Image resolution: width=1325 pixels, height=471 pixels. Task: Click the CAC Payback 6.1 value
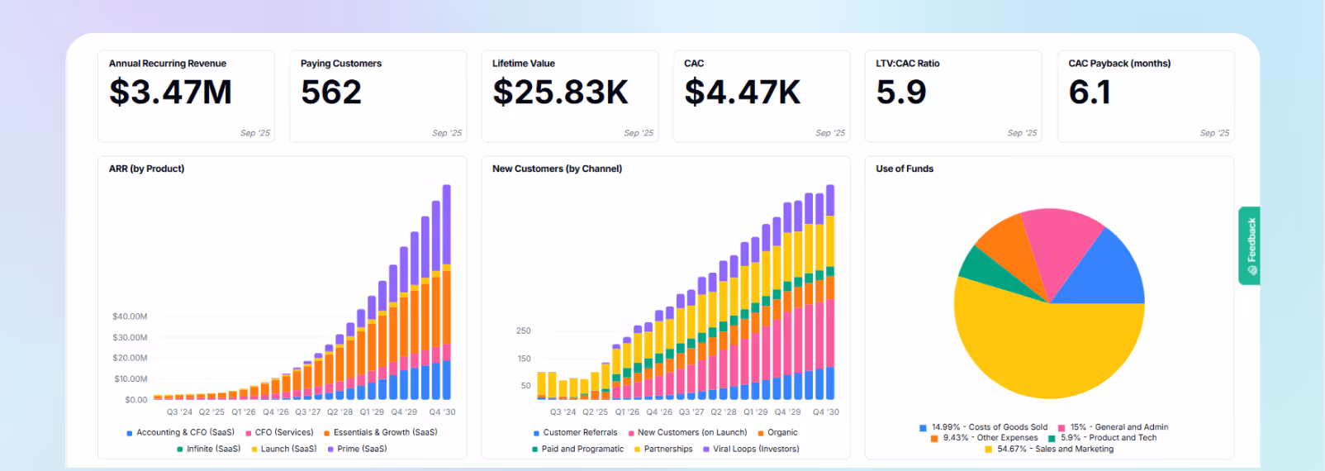1090,93
